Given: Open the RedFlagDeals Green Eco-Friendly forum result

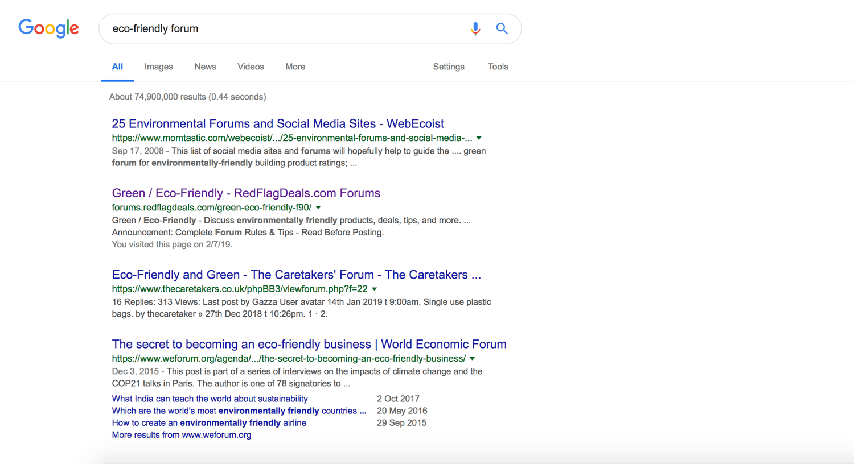Looking at the screenshot, I should pos(245,193).
